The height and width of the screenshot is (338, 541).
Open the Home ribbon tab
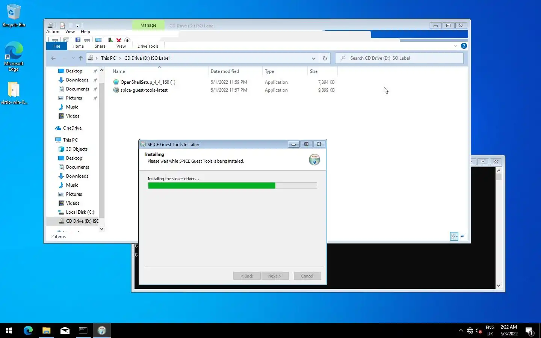(78, 46)
